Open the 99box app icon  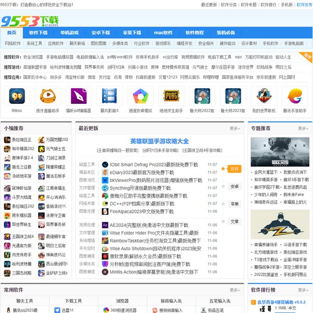click(17, 97)
